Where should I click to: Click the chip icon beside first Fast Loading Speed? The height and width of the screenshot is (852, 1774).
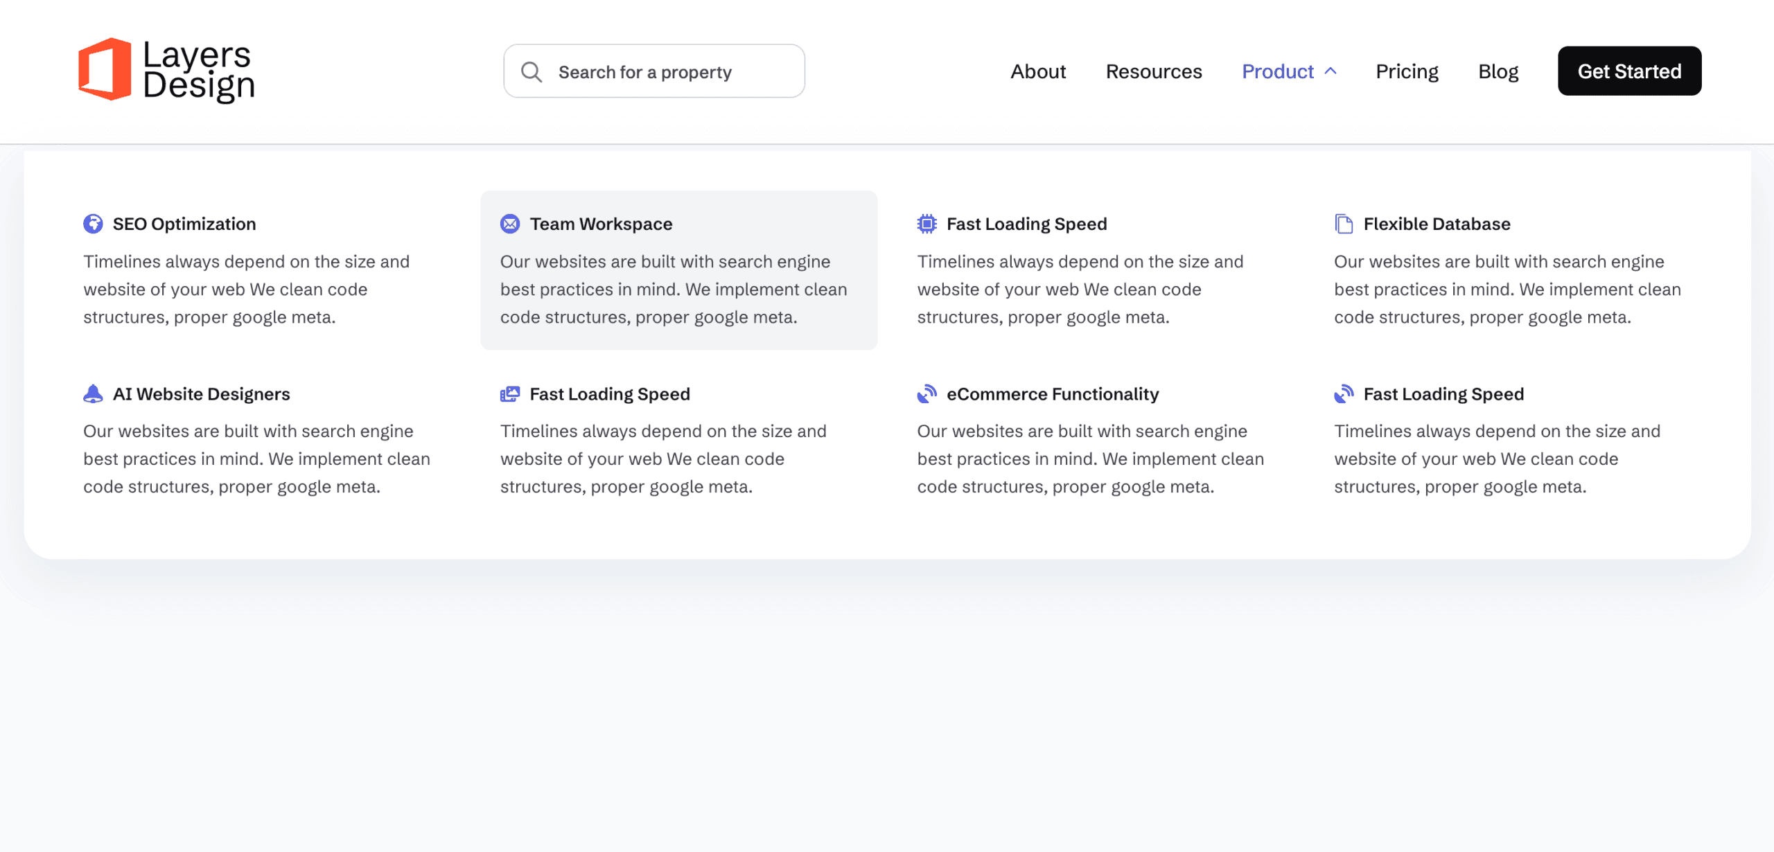pyautogui.click(x=926, y=224)
